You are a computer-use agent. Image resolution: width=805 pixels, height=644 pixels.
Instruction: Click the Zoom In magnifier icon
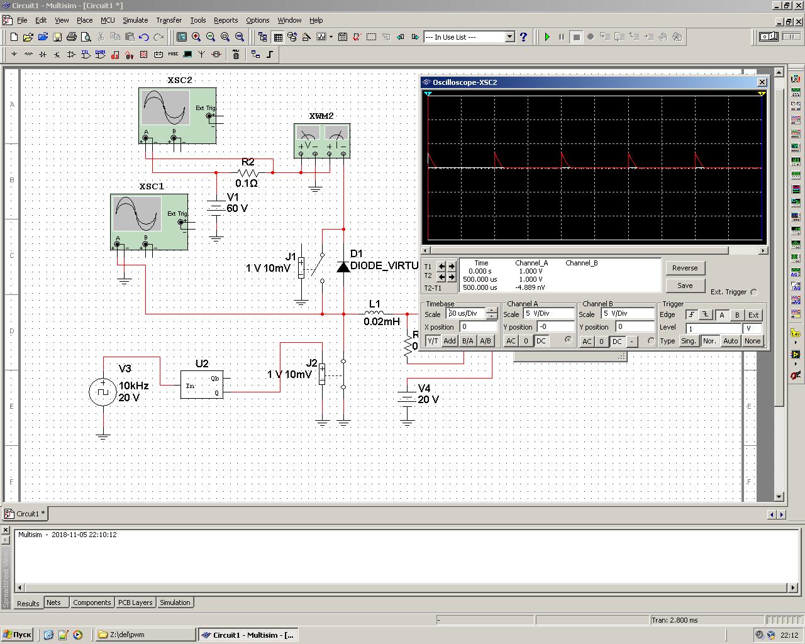[x=196, y=37]
